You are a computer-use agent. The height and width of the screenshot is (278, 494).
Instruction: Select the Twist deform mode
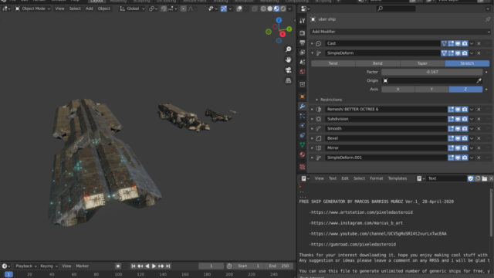click(x=333, y=63)
